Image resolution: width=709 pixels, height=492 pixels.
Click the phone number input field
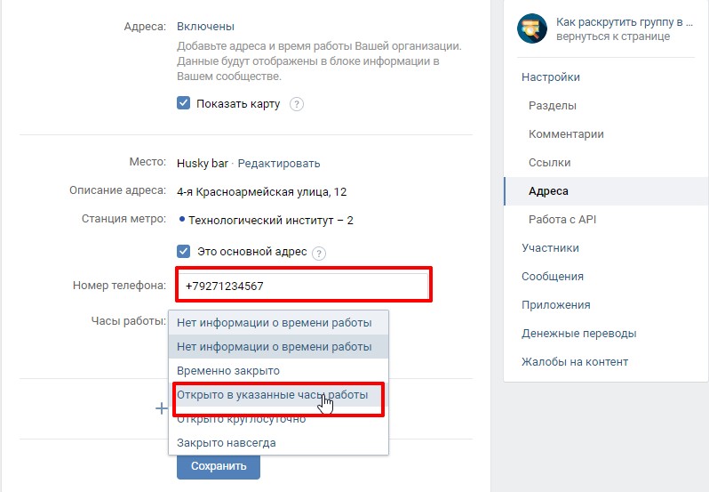pos(303,286)
